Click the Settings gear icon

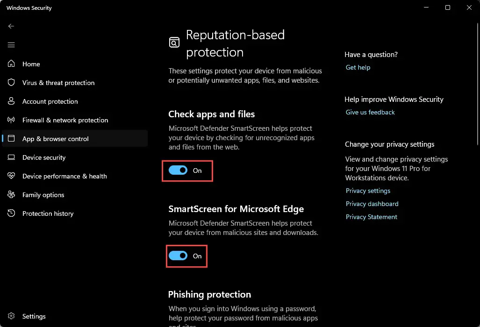(x=11, y=316)
